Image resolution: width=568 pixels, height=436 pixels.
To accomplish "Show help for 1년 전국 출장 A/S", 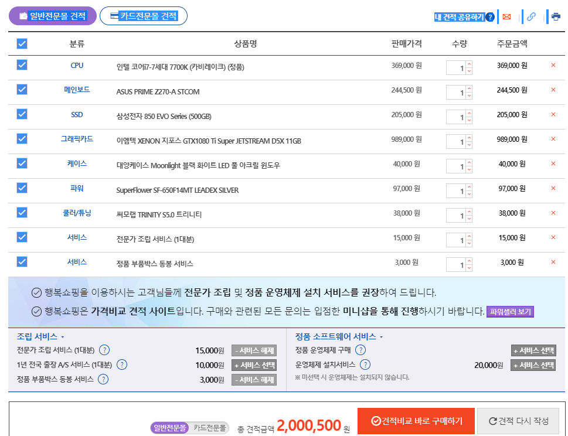I will click(x=122, y=365).
